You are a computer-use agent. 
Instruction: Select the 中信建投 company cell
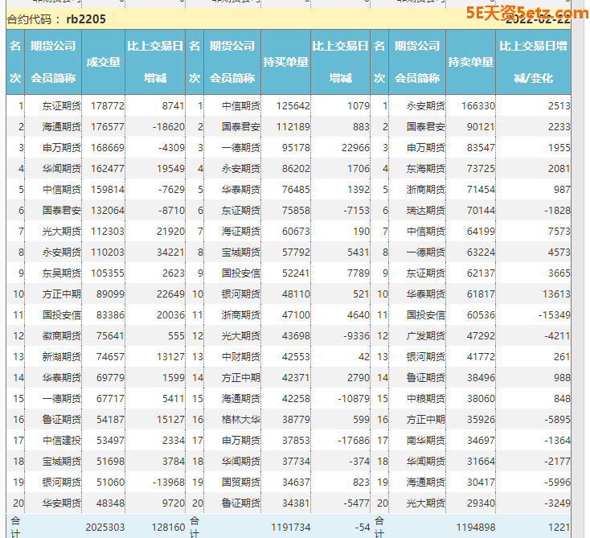(x=61, y=440)
